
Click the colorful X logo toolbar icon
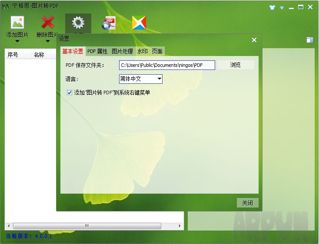point(139,23)
